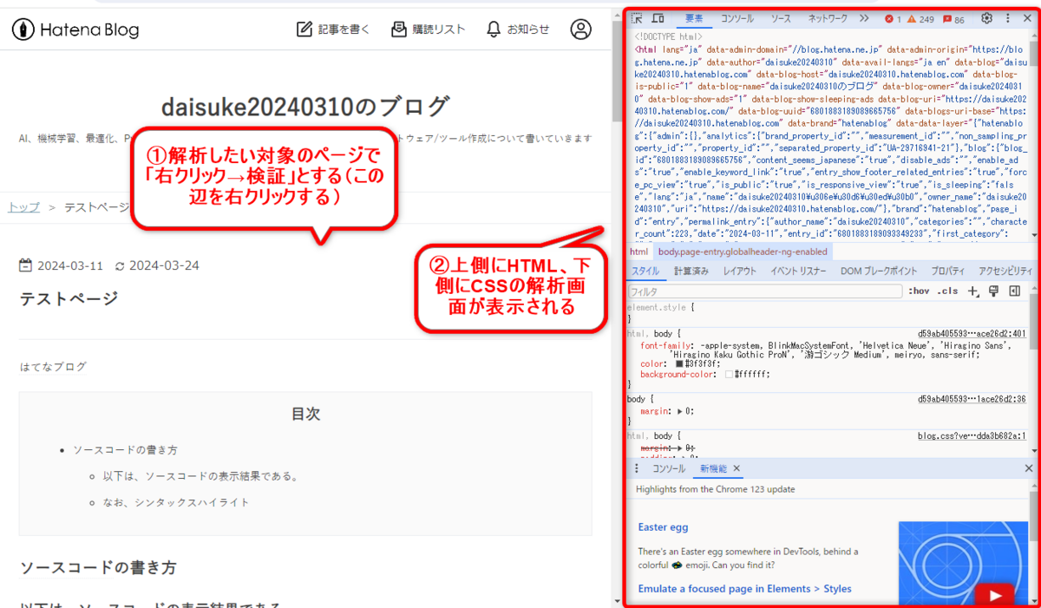Open the DevTools three-dot customize menu
Image resolution: width=1041 pixels, height=608 pixels.
[x=1007, y=18]
